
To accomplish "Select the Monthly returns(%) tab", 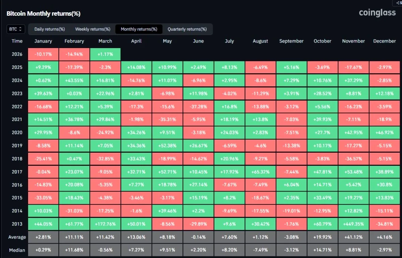I will [139, 29].
